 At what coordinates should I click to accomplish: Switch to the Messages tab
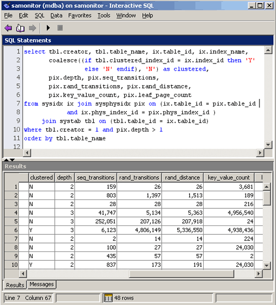tap(41, 284)
